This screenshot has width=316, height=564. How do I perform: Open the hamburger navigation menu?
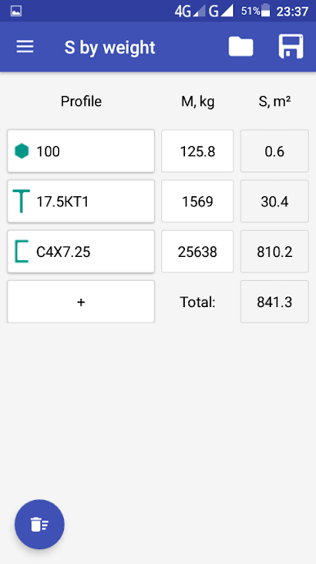click(x=25, y=47)
